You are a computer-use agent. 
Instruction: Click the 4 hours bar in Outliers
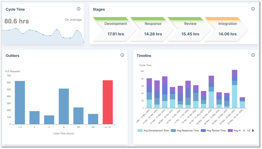click(49, 120)
